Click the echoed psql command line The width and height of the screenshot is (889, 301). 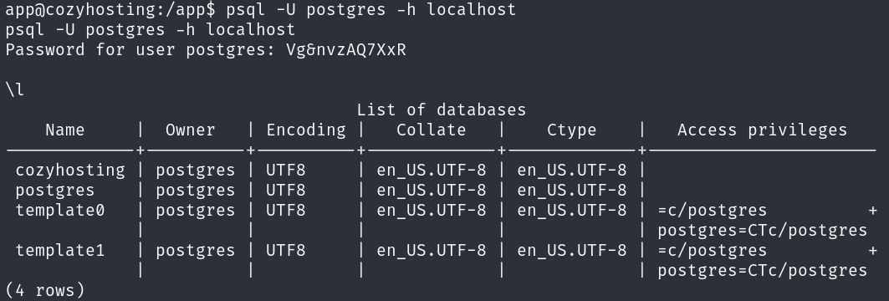click(151, 29)
